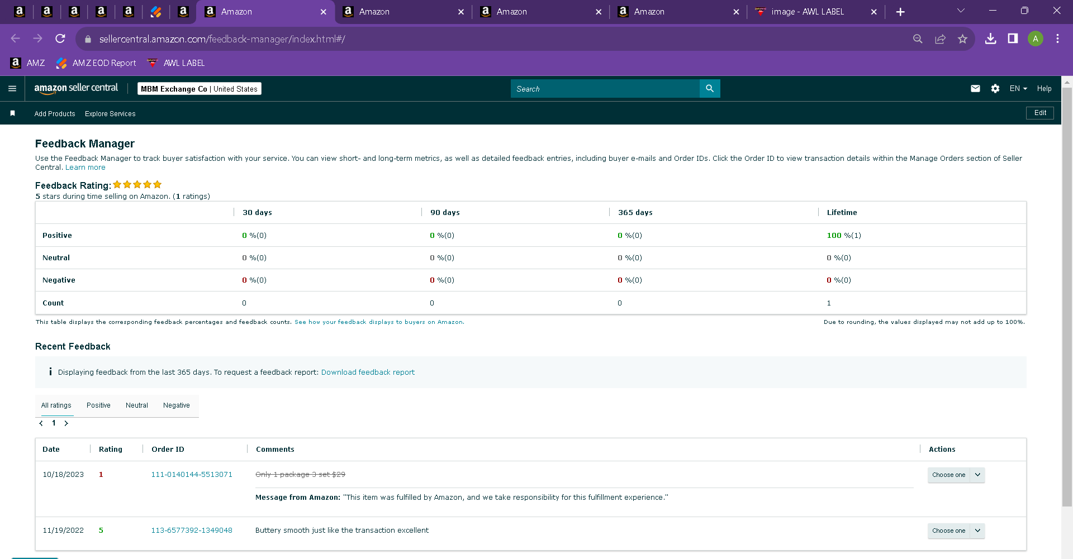Open Add Products in the navigation bar
Viewport: 1073px width, 559px height.
pyautogui.click(x=55, y=114)
